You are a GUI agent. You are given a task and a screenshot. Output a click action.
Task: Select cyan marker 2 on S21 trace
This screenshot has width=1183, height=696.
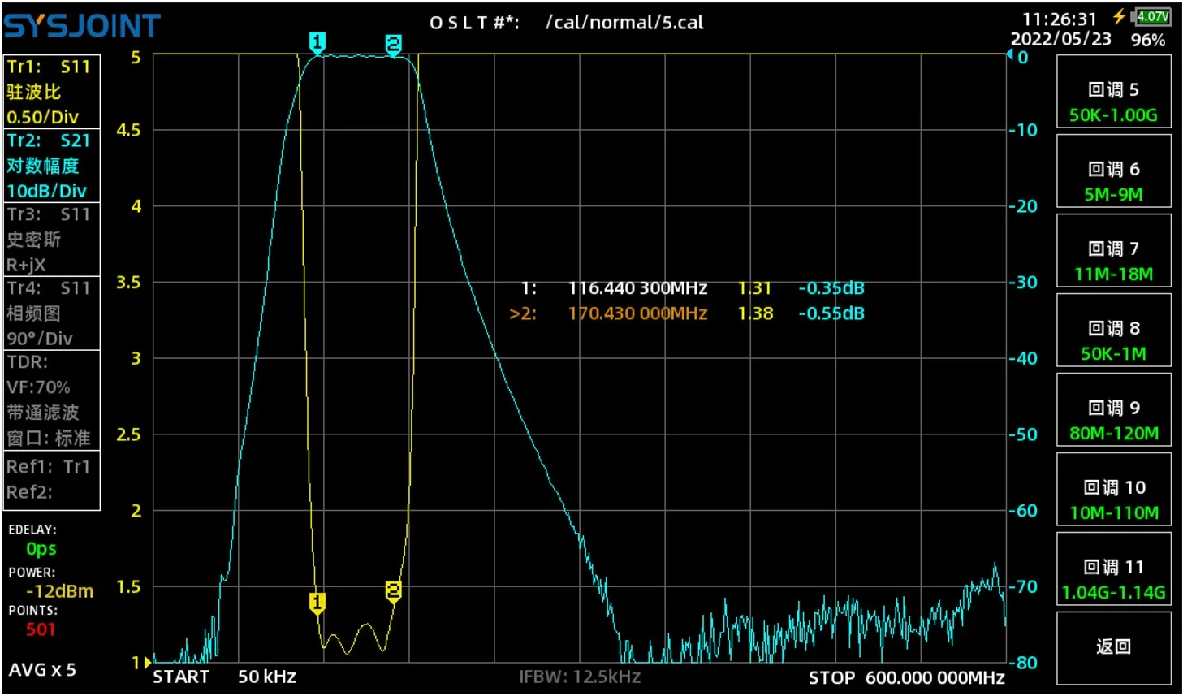click(393, 45)
